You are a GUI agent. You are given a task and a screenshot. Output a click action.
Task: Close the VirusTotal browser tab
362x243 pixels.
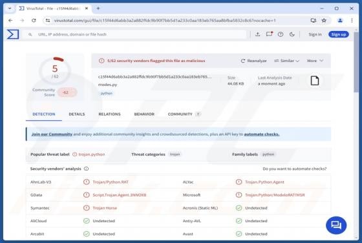pos(87,8)
